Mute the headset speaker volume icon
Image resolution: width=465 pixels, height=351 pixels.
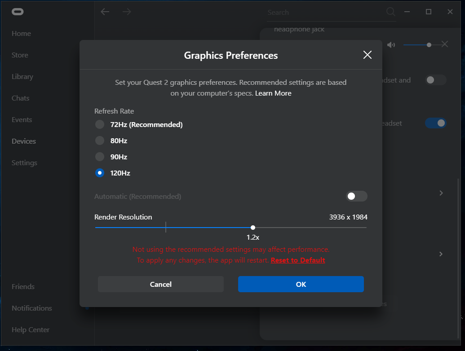click(391, 45)
